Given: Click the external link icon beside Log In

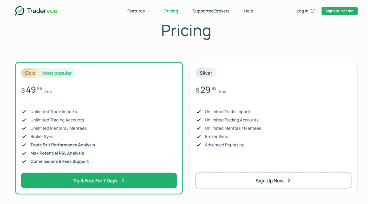Looking at the screenshot, I should (x=312, y=11).
